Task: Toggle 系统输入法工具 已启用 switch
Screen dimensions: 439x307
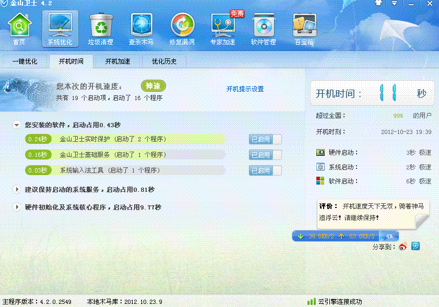Action: click(x=265, y=170)
